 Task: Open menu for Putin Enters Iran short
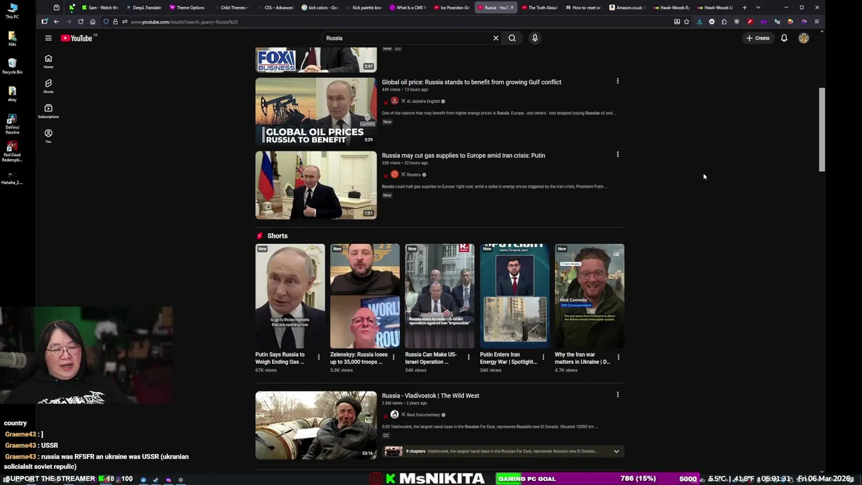tap(543, 357)
